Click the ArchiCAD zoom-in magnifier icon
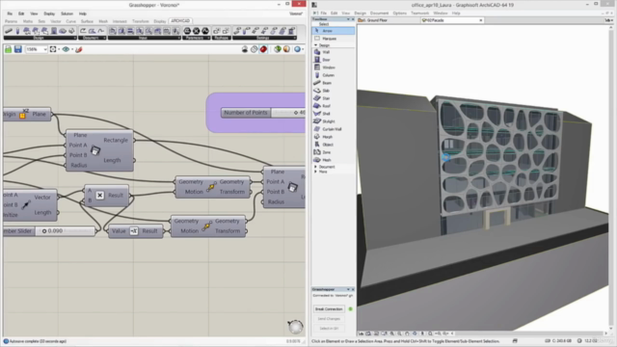This screenshot has width=617, height=347. coord(392,334)
